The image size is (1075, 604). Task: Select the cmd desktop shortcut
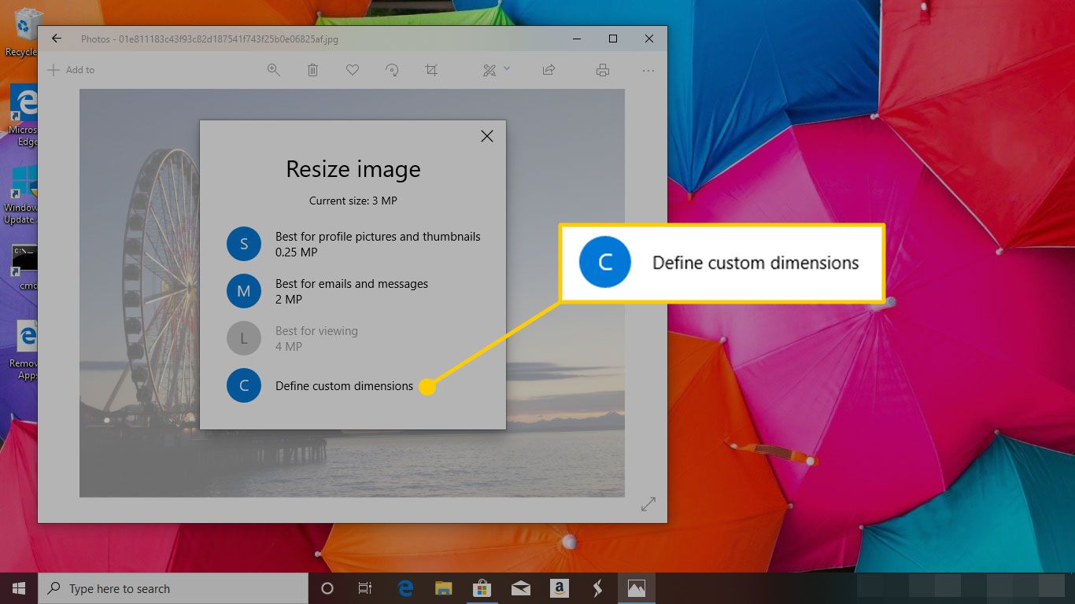coord(24,267)
